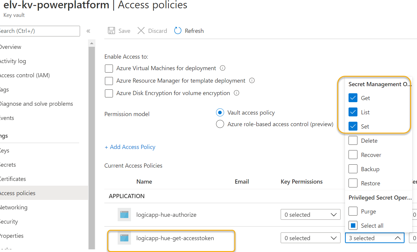
Task: Select the logicapp-hue-authorize policy name
Action: 166,215
